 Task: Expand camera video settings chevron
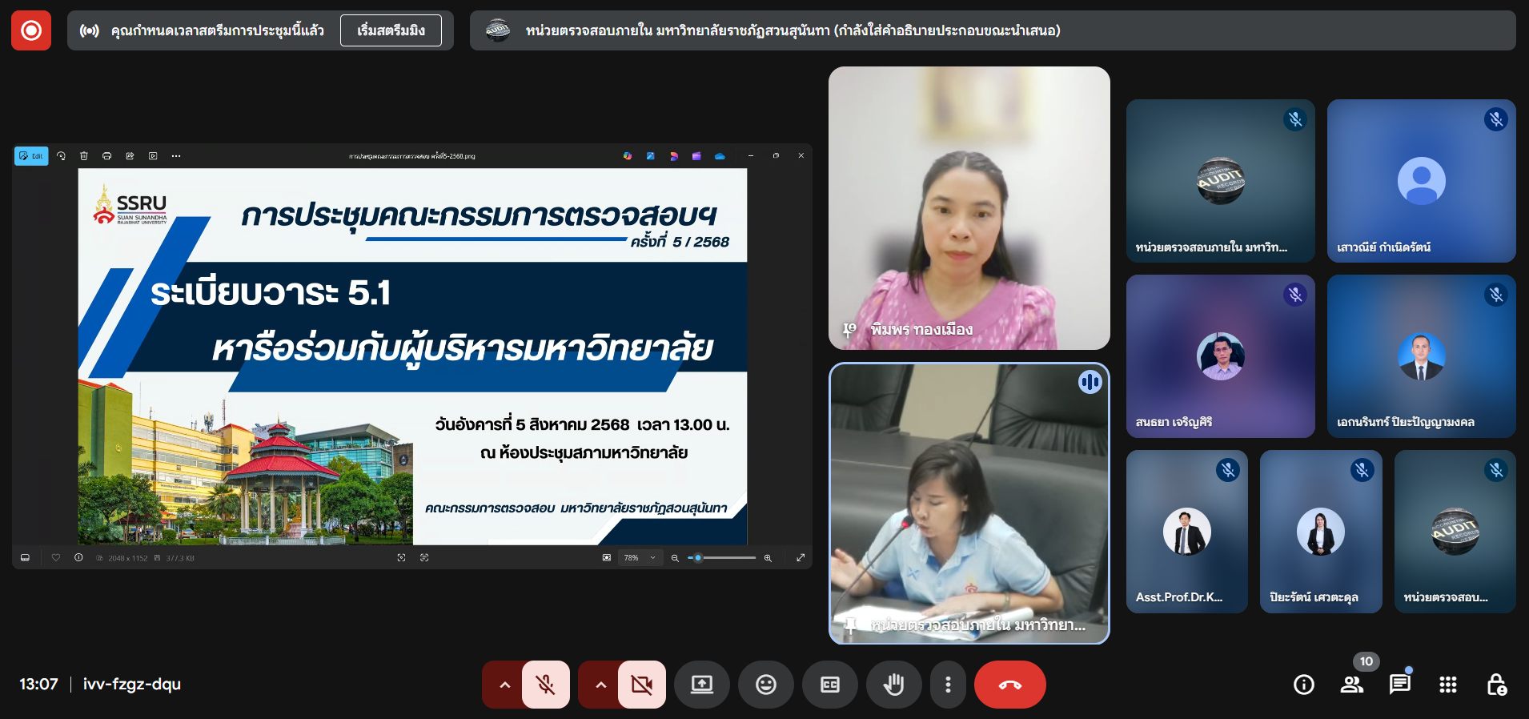(x=600, y=685)
